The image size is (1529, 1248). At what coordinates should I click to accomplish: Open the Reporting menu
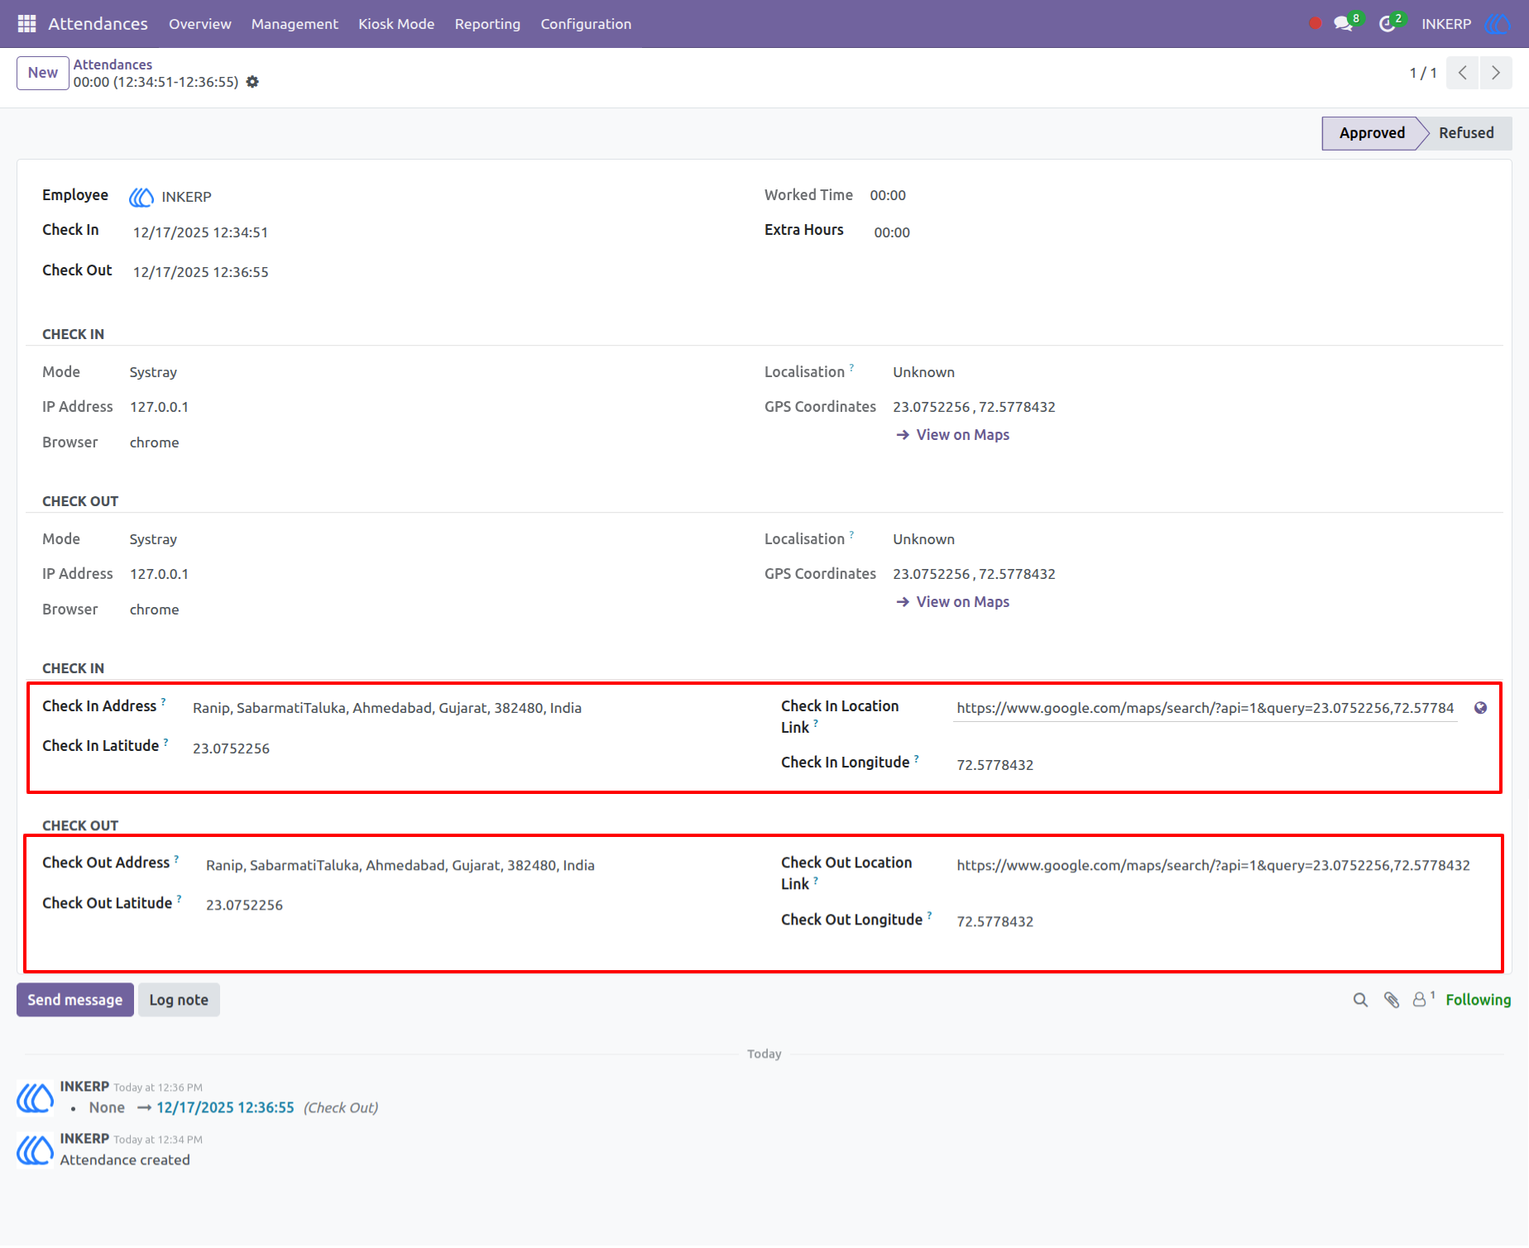[487, 24]
